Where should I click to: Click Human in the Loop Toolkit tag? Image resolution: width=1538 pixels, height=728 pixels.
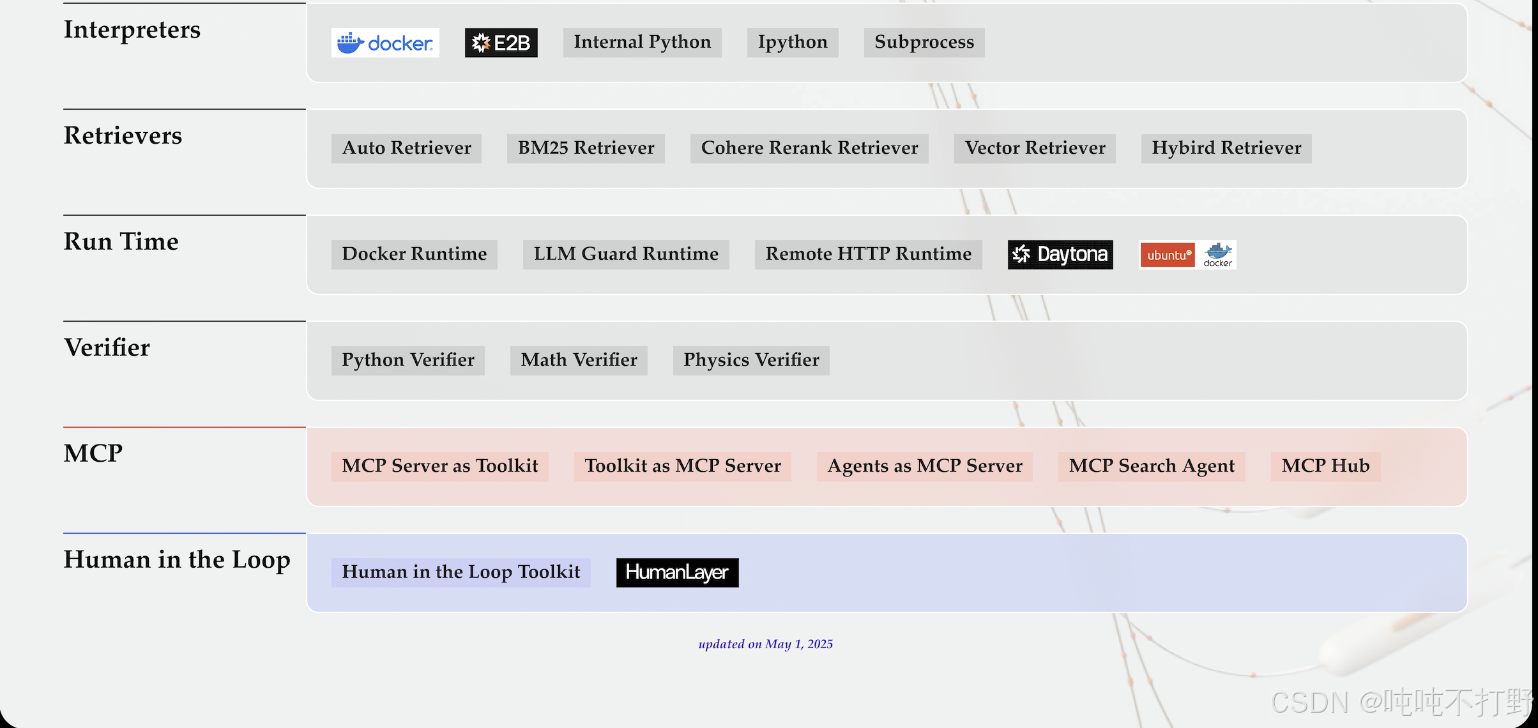[461, 572]
